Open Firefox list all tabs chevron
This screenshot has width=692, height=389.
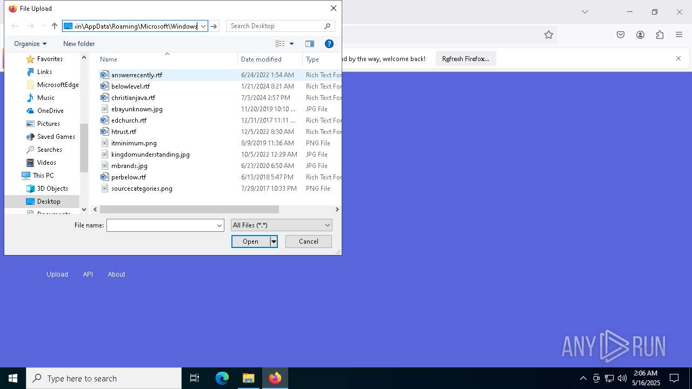click(584, 11)
